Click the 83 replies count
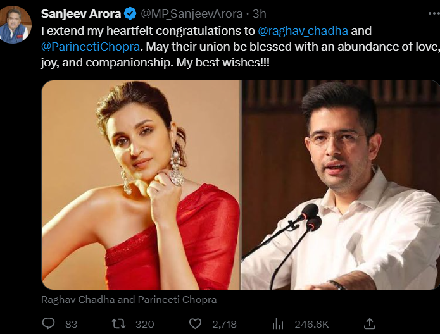Screen dimensions: 440x334 71,324
